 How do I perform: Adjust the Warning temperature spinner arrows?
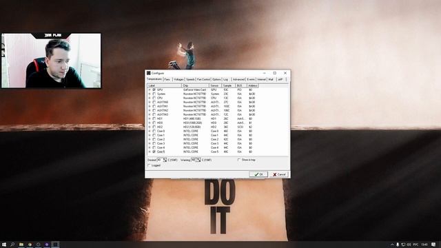pos(198,160)
